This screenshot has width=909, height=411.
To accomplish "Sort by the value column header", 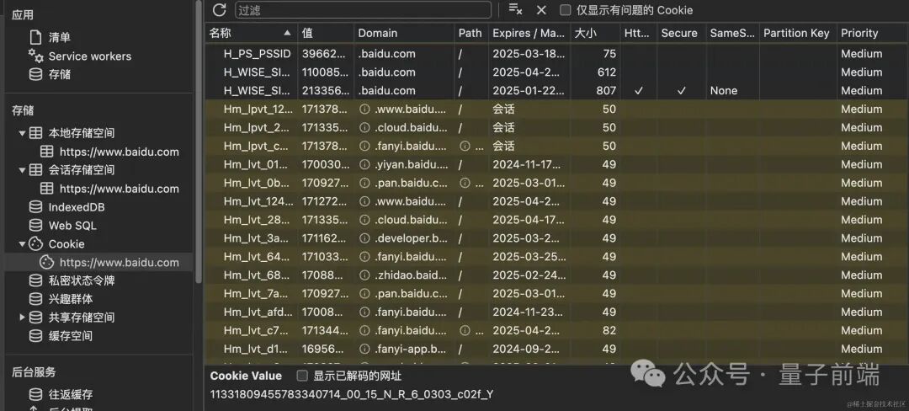I will [x=326, y=33].
